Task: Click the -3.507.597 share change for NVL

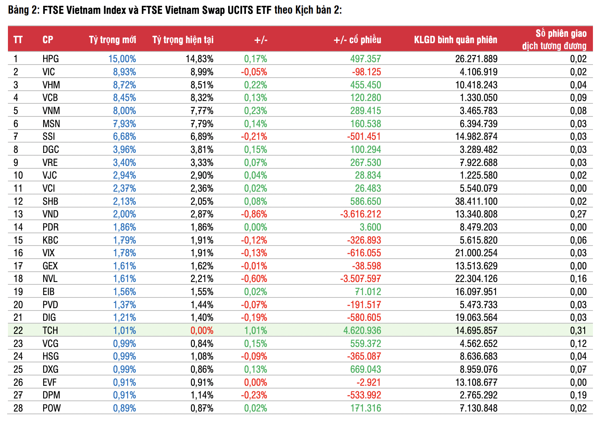Action: pos(360,278)
